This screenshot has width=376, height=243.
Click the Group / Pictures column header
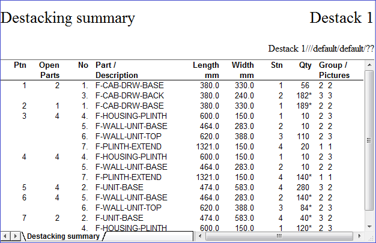(x=334, y=70)
